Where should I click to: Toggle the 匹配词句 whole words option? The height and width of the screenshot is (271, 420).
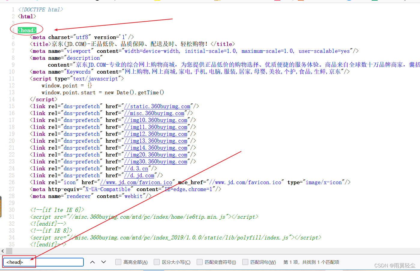(x=245, y=262)
